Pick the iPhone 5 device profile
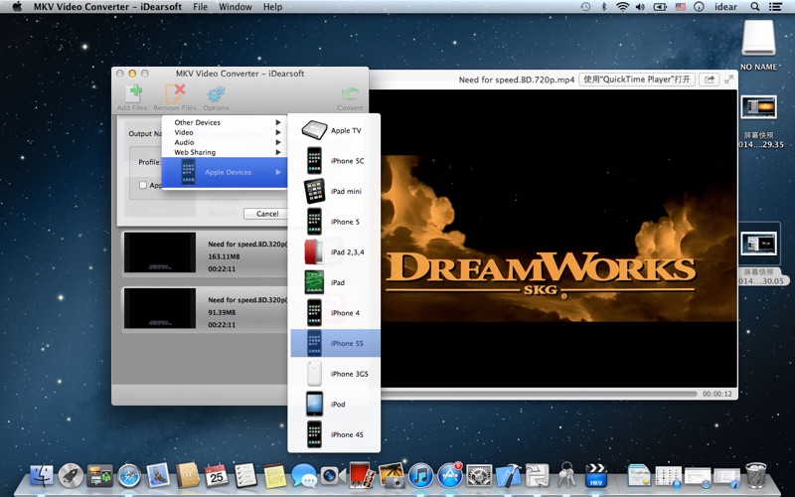 point(334,222)
